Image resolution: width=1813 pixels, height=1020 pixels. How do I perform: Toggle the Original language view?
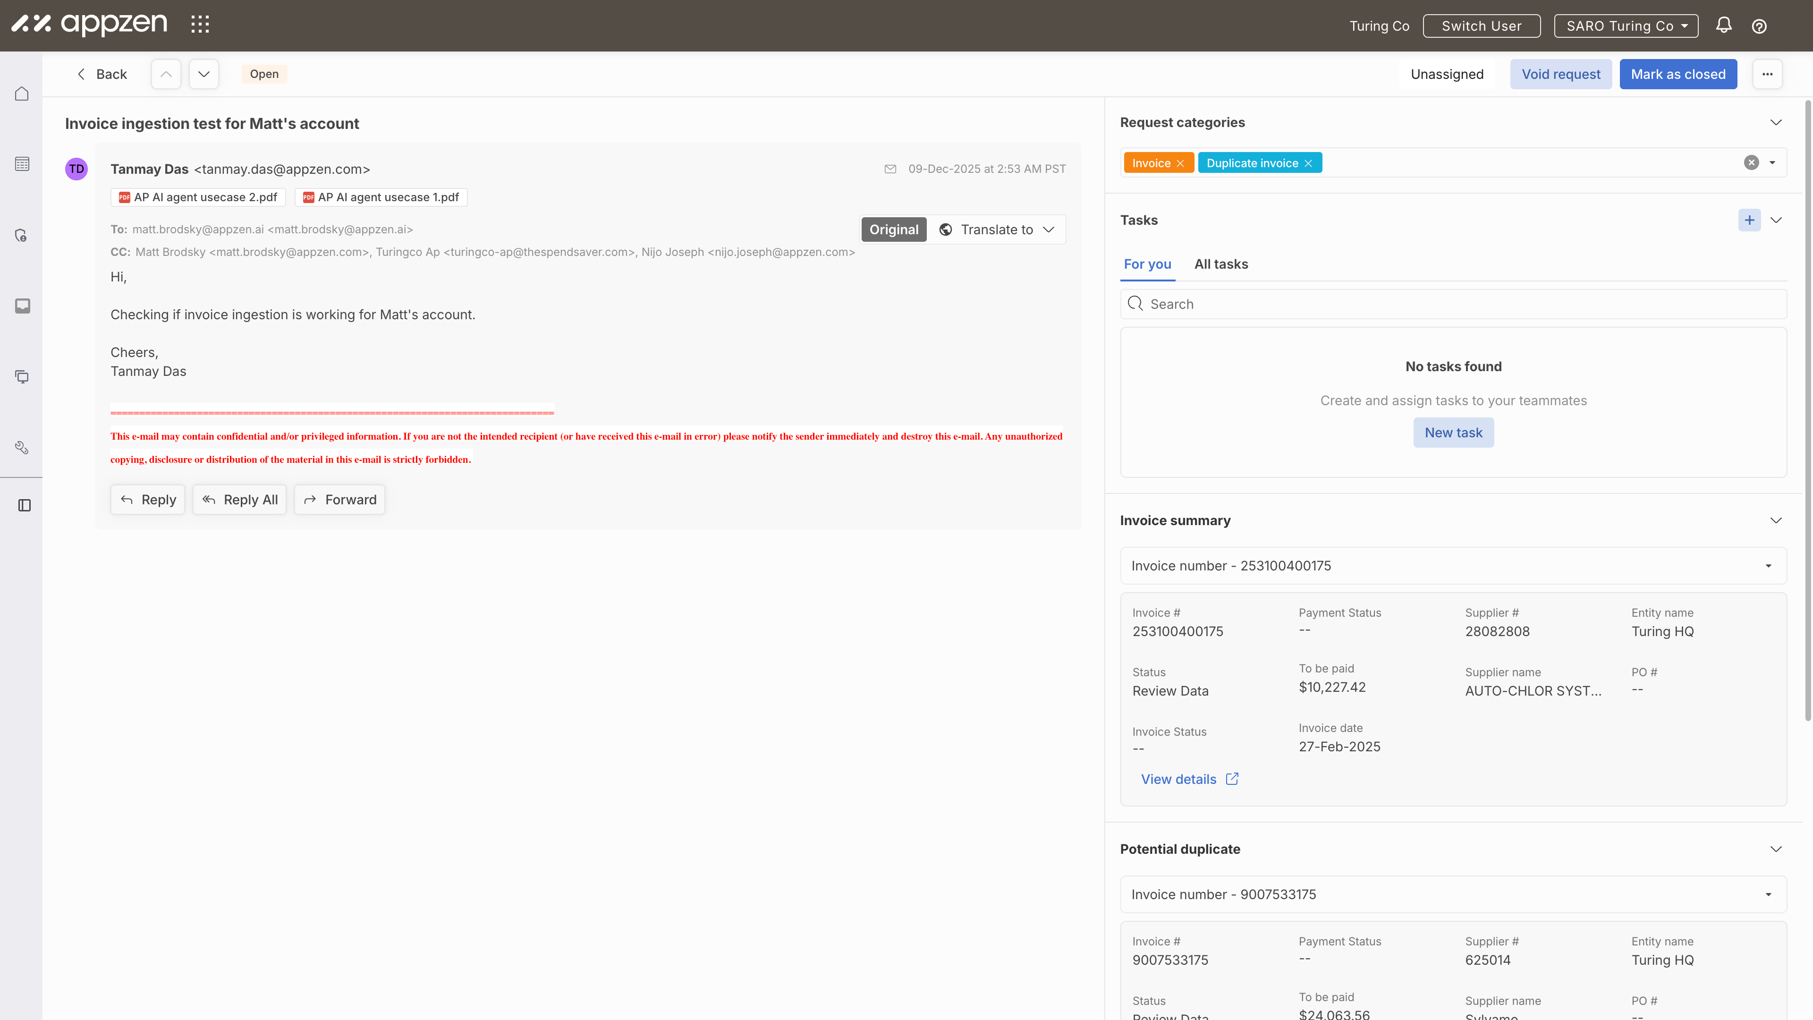[x=893, y=229]
